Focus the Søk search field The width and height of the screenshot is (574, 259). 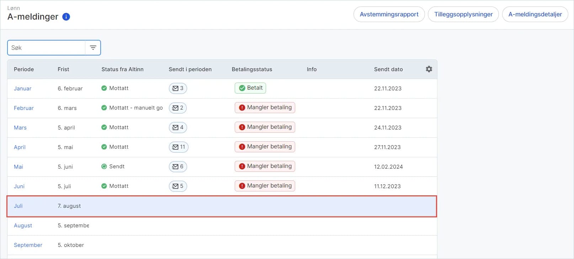coord(46,48)
